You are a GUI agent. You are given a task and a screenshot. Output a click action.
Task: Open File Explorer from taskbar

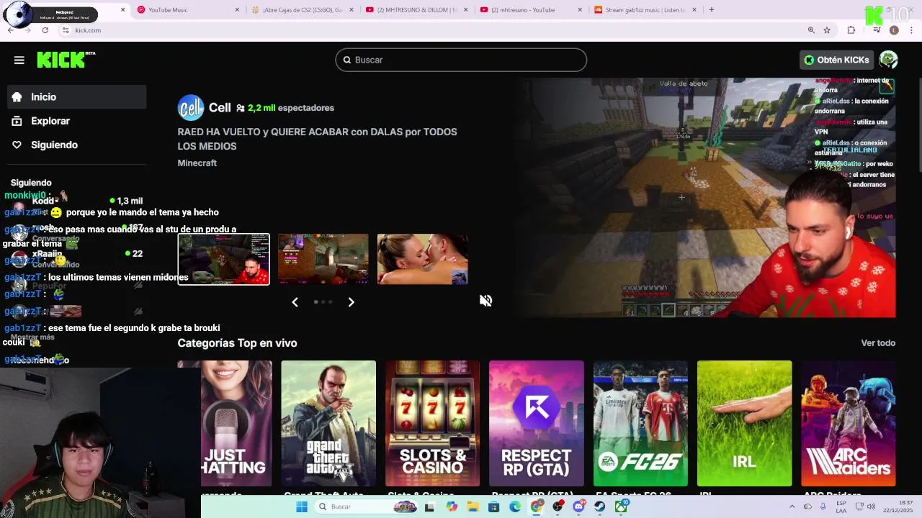point(473,507)
